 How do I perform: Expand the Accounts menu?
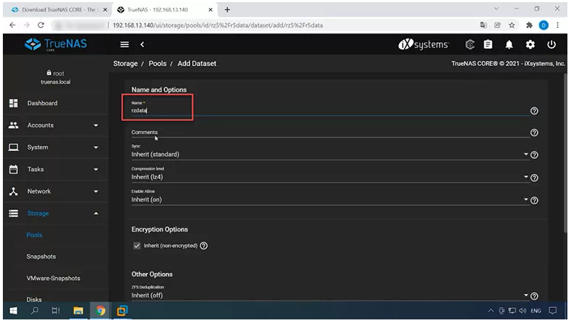(54, 125)
